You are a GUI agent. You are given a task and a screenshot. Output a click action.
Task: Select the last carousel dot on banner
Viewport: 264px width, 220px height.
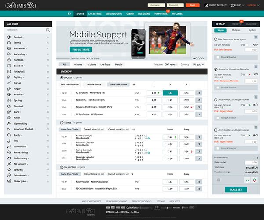click(203, 59)
